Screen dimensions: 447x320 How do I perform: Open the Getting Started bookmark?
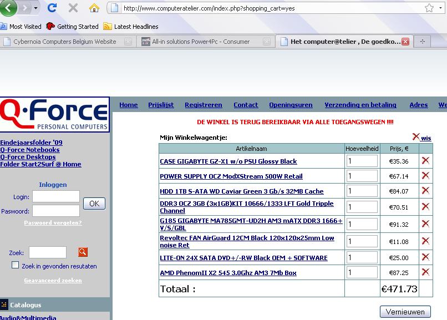pos(72,27)
